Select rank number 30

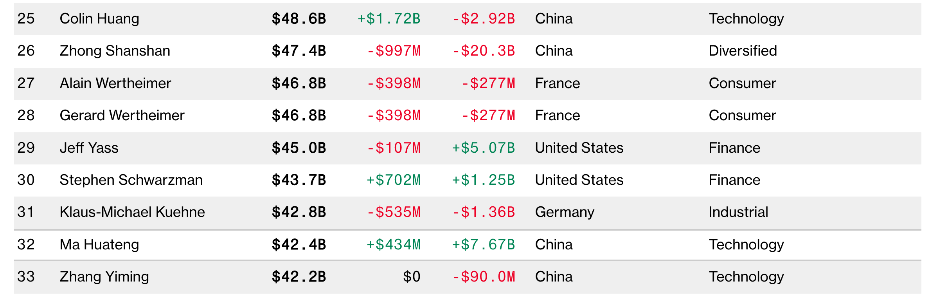coord(26,180)
